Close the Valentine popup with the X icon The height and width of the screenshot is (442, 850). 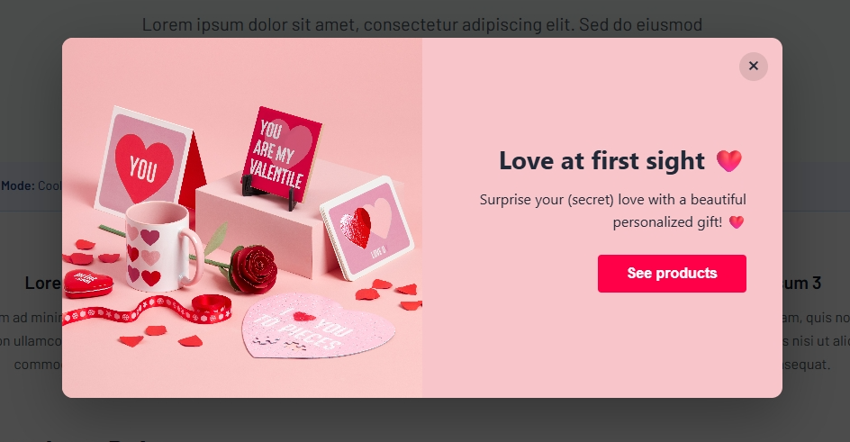click(x=753, y=66)
